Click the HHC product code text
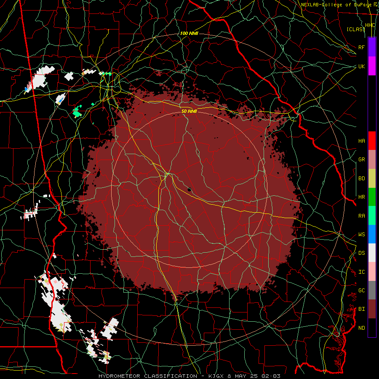 (370, 25)
